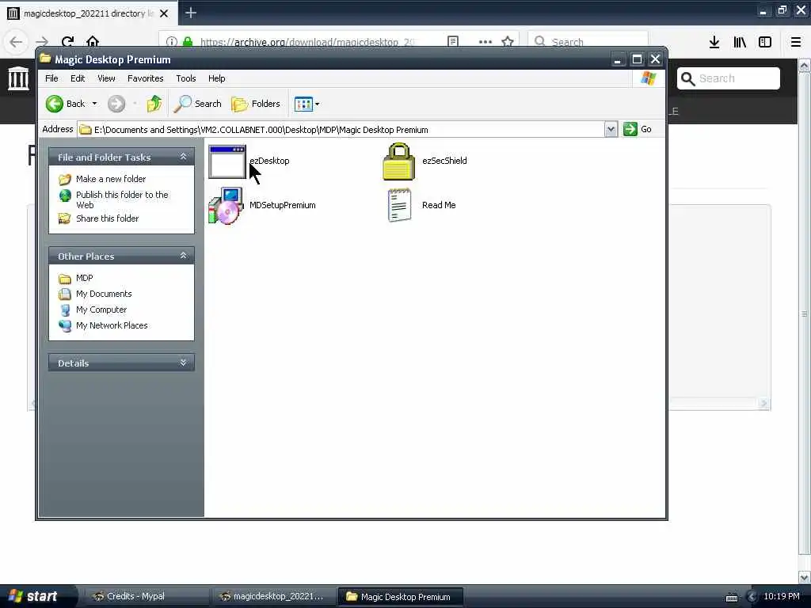Close the magicdesktop_202211 browser tab
The width and height of the screenshot is (811, 608).
(x=164, y=13)
